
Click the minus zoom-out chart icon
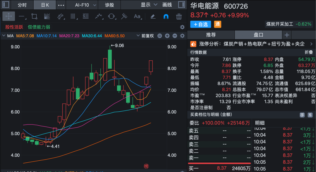[175, 36]
